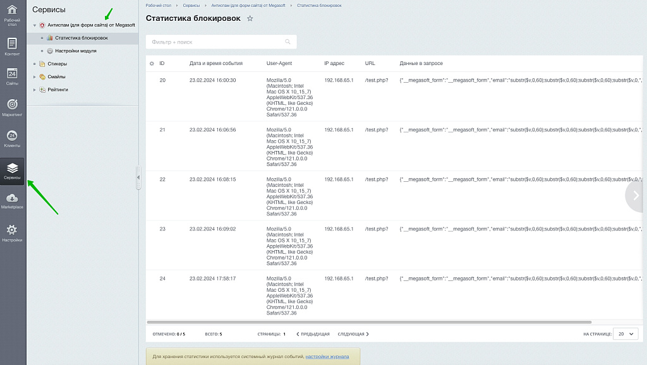Open the Marketplace sidebar section

(x=11, y=201)
